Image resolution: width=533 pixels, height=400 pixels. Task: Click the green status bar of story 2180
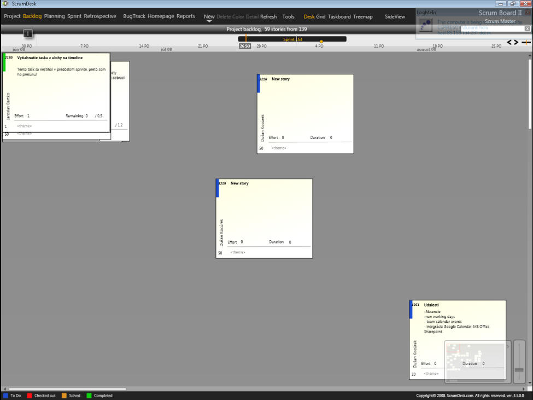point(4,62)
